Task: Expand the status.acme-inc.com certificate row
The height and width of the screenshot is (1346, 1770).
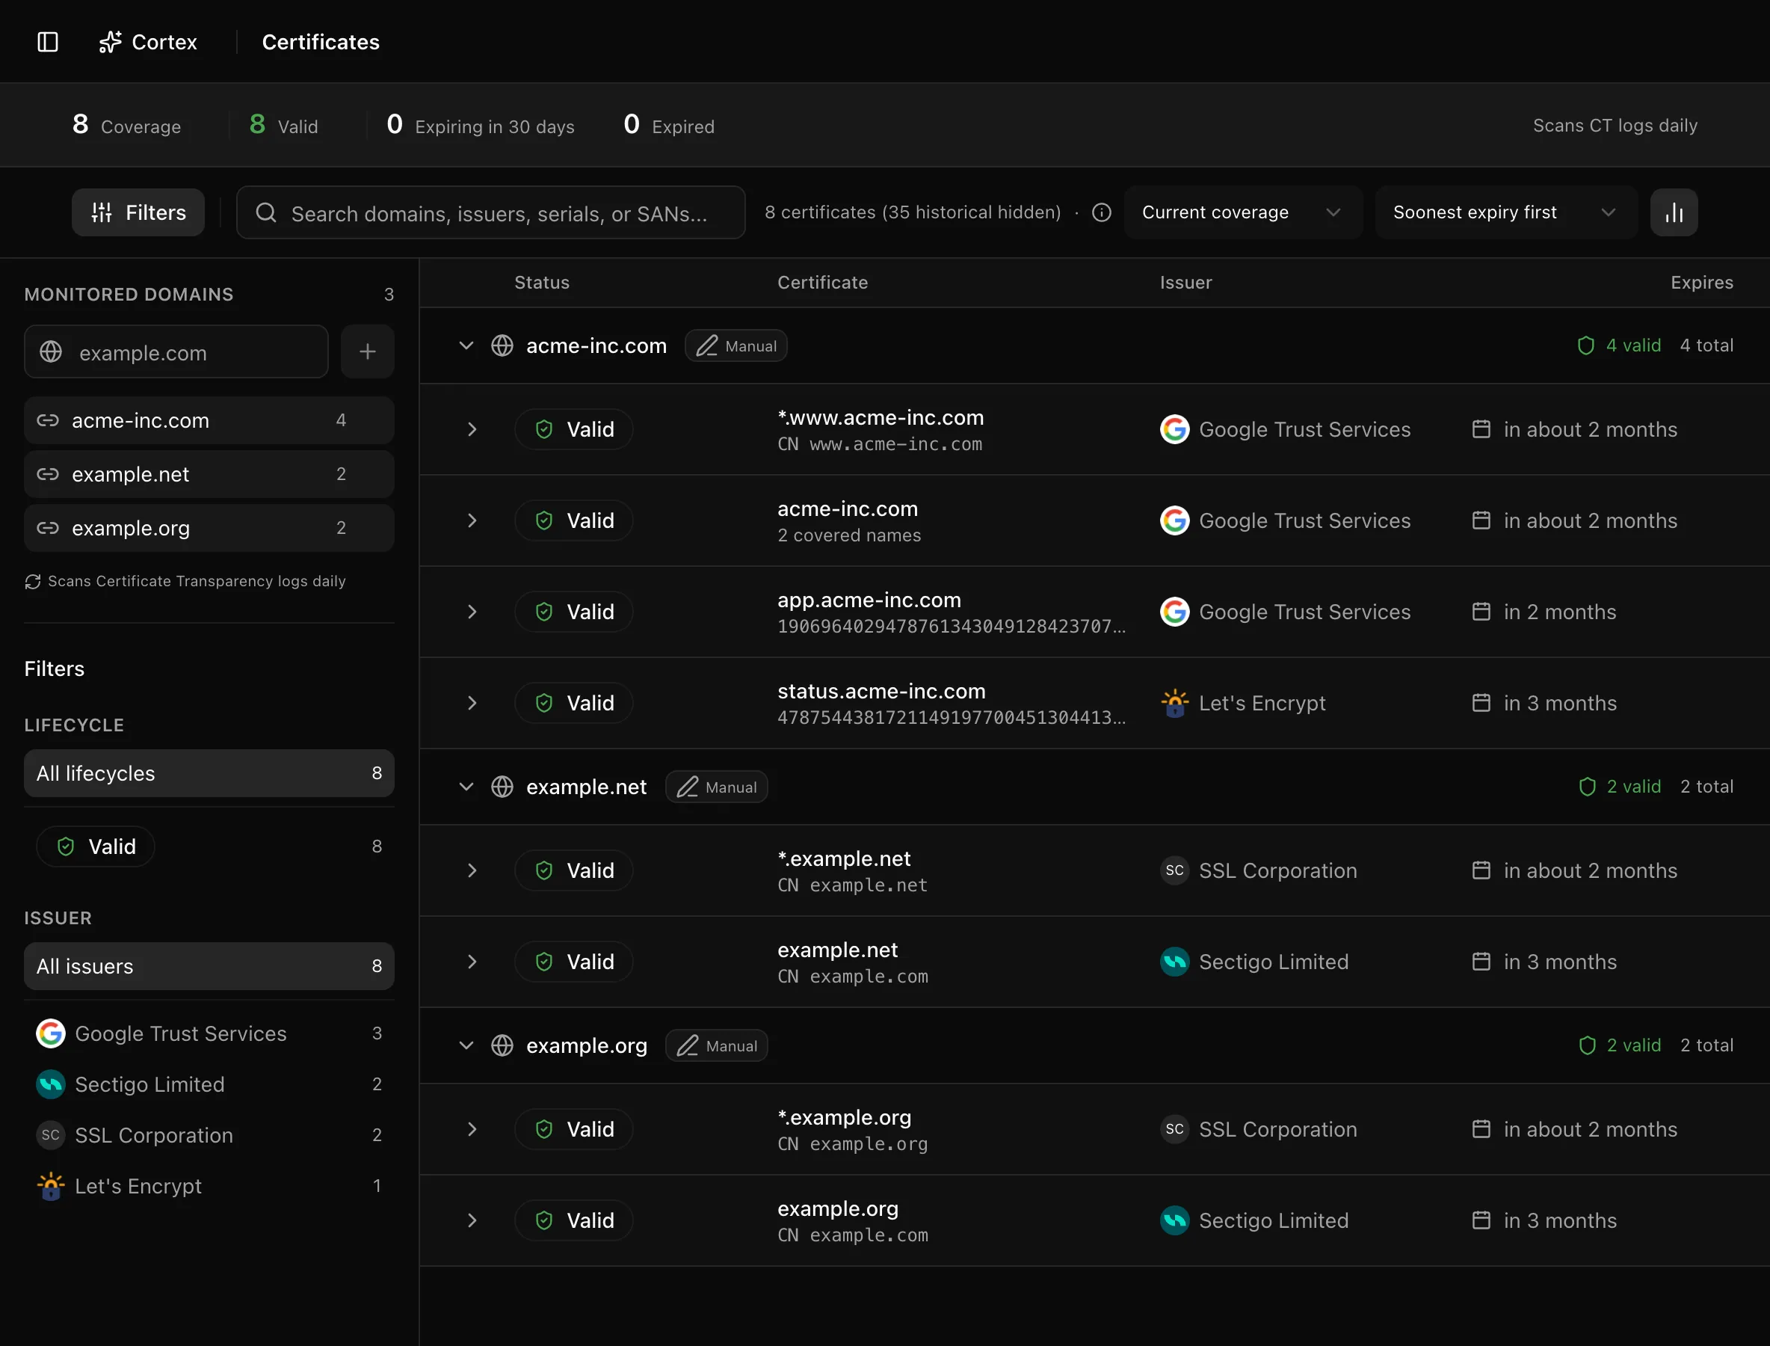Action: 472,704
